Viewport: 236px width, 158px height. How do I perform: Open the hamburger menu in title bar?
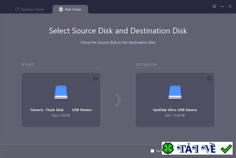[214, 6]
